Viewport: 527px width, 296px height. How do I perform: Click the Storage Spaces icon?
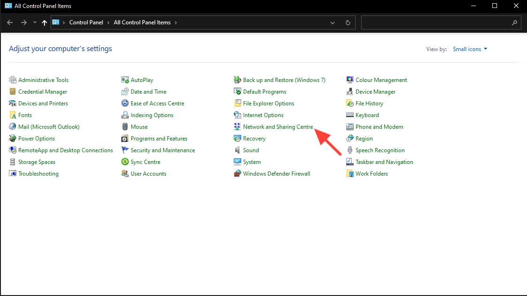pos(13,162)
